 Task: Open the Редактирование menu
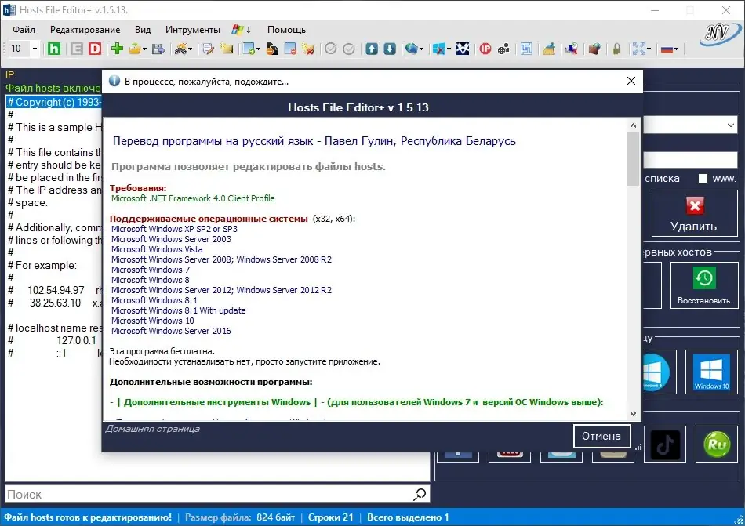[x=85, y=30]
